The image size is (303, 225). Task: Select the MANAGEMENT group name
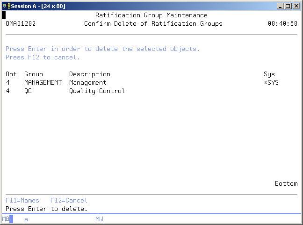coord(43,83)
